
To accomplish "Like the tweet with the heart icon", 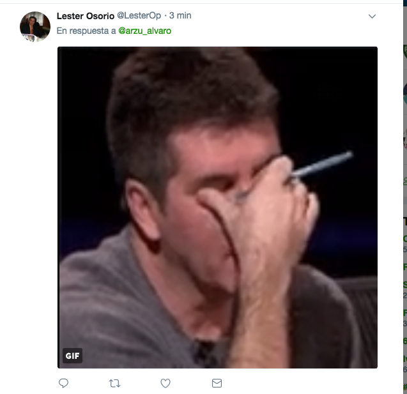I will (165, 383).
